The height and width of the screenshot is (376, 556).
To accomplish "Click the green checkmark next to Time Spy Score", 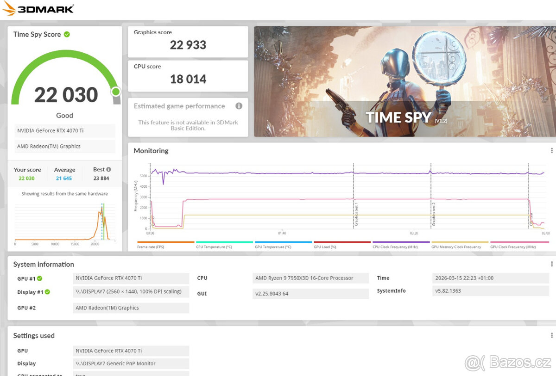I will (x=67, y=34).
